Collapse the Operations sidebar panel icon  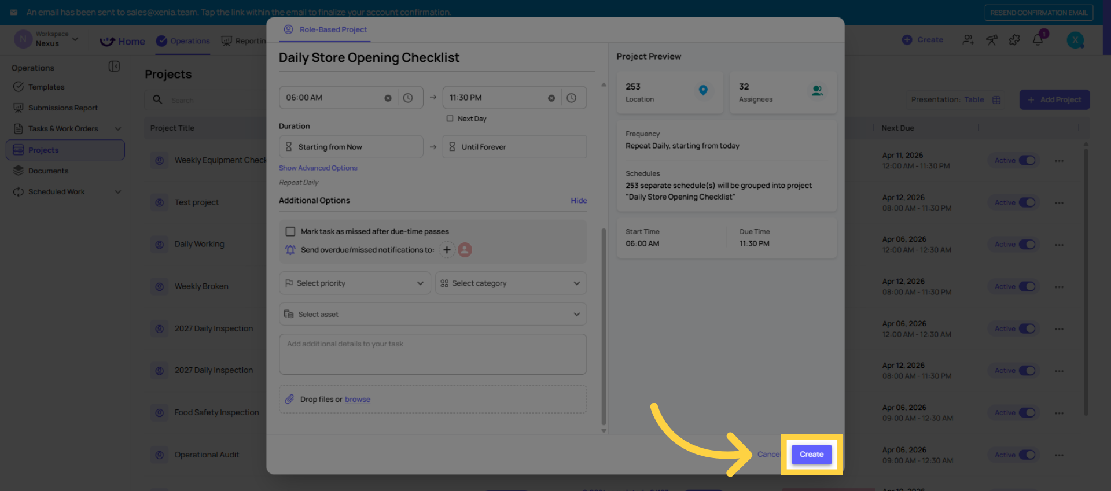(115, 67)
